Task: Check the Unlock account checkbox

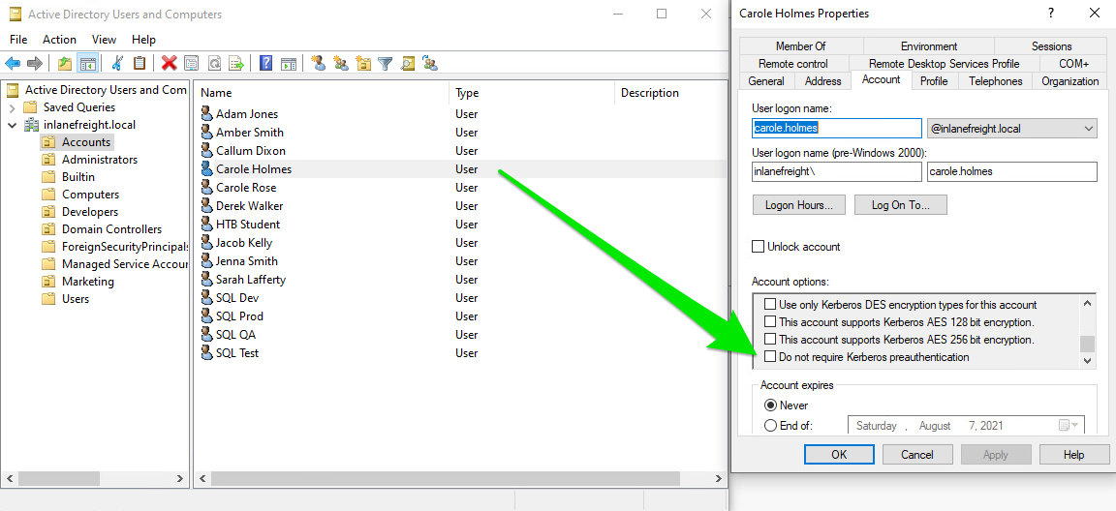Action: pos(759,247)
